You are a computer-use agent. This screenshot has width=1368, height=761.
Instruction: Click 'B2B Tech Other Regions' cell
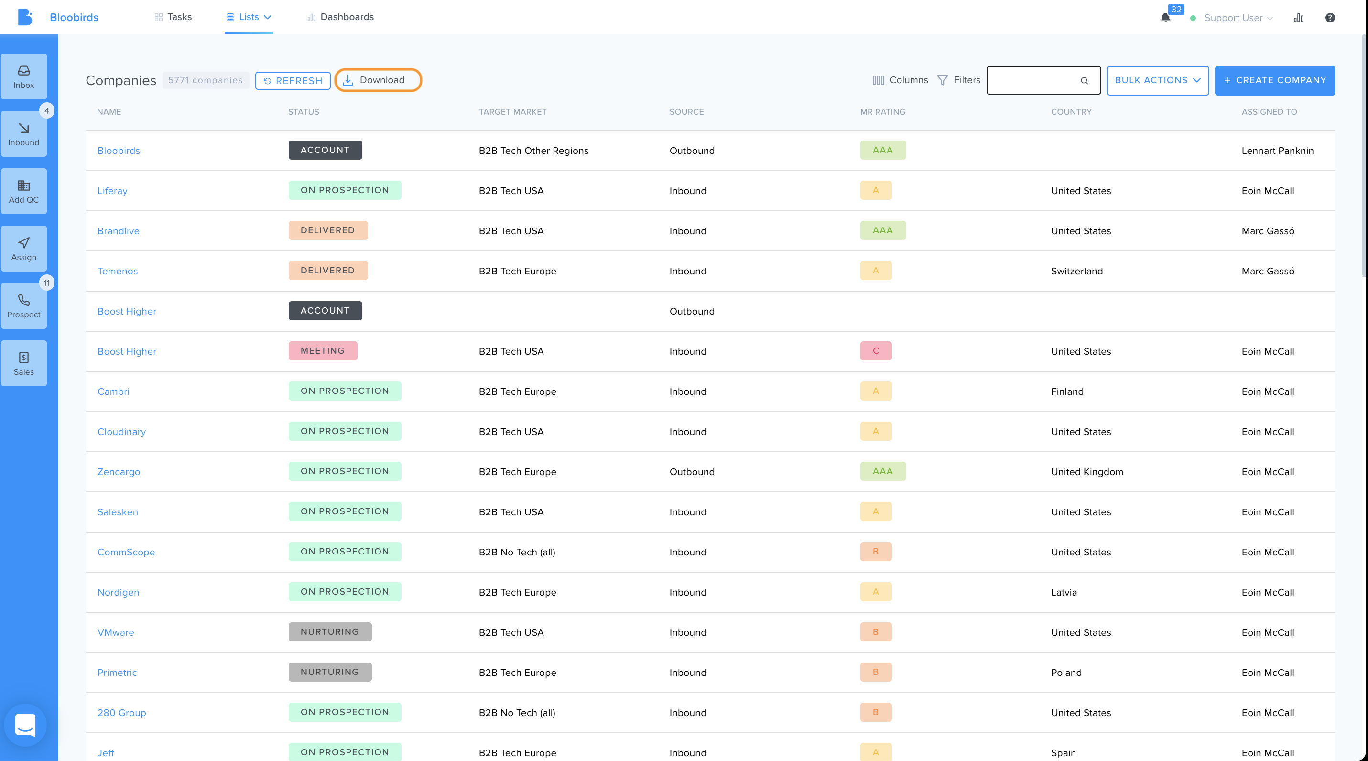[x=533, y=150]
